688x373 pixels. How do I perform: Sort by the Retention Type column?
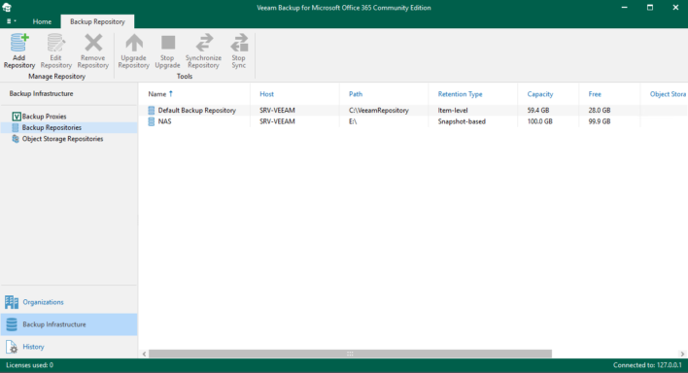460,94
